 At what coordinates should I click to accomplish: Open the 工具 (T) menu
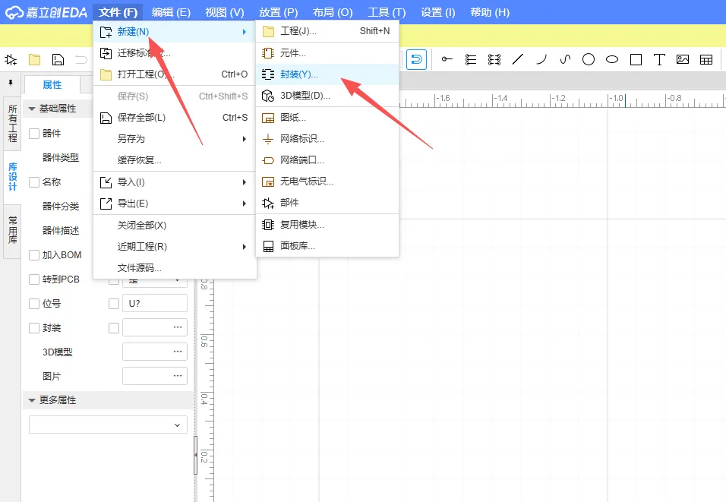click(x=387, y=12)
